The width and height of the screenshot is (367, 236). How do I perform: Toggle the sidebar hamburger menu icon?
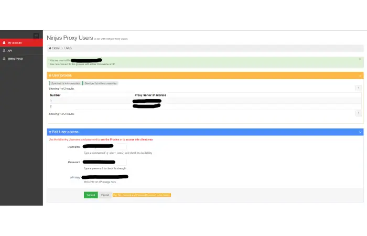click(36, 36)
